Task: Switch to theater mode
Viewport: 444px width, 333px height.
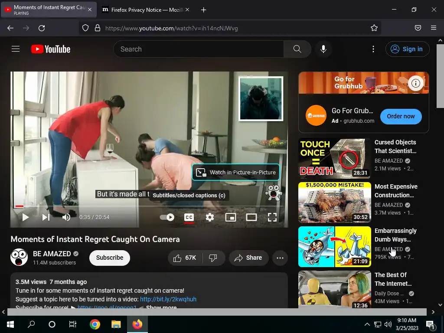Action: [251, 217]
